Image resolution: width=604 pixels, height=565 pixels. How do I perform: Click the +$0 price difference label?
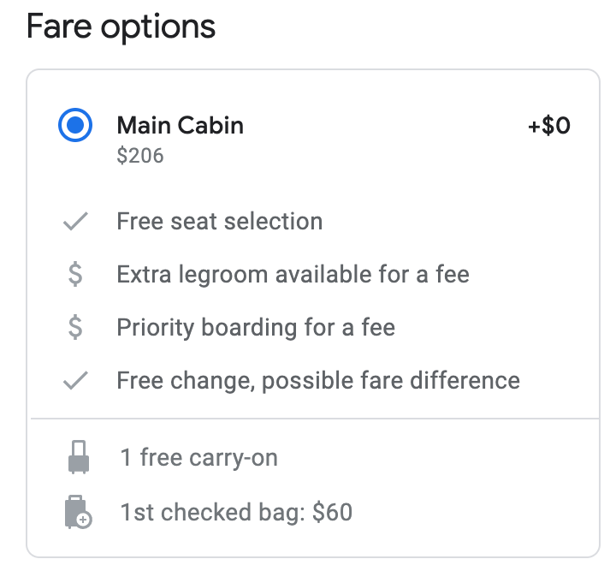tap(549, 125)
